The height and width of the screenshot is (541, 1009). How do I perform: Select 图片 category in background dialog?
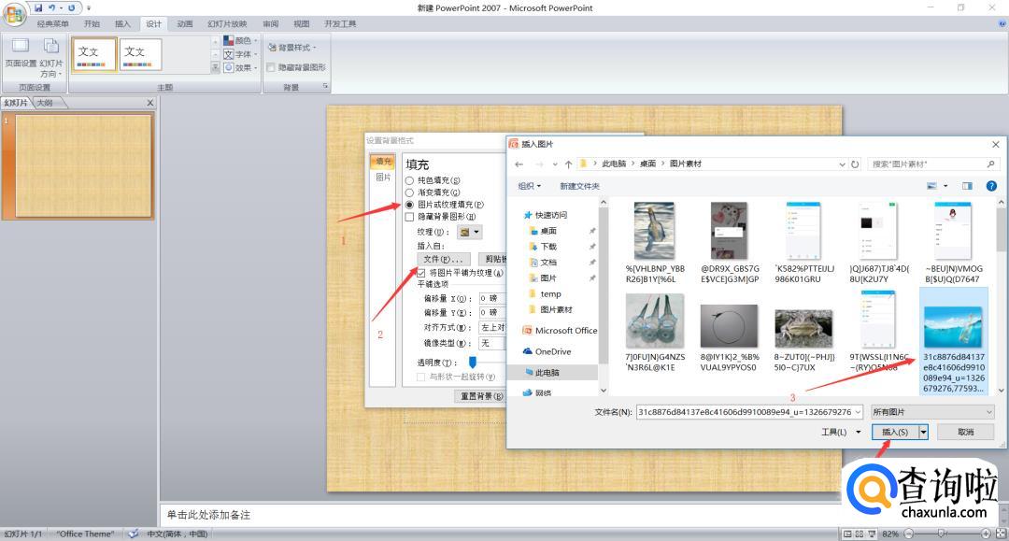click(383, 177)
